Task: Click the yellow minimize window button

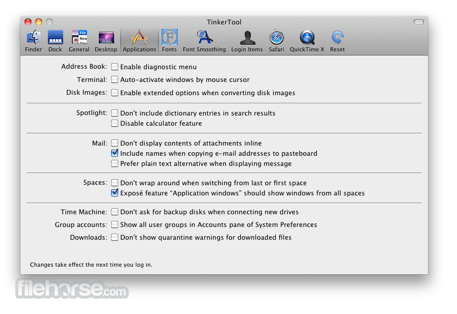Action: [39, 22]
